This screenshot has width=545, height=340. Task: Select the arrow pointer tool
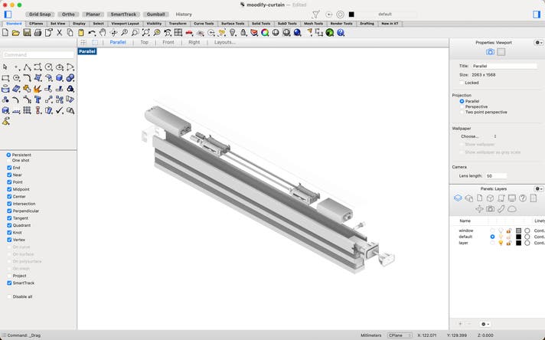coord(5,67)
